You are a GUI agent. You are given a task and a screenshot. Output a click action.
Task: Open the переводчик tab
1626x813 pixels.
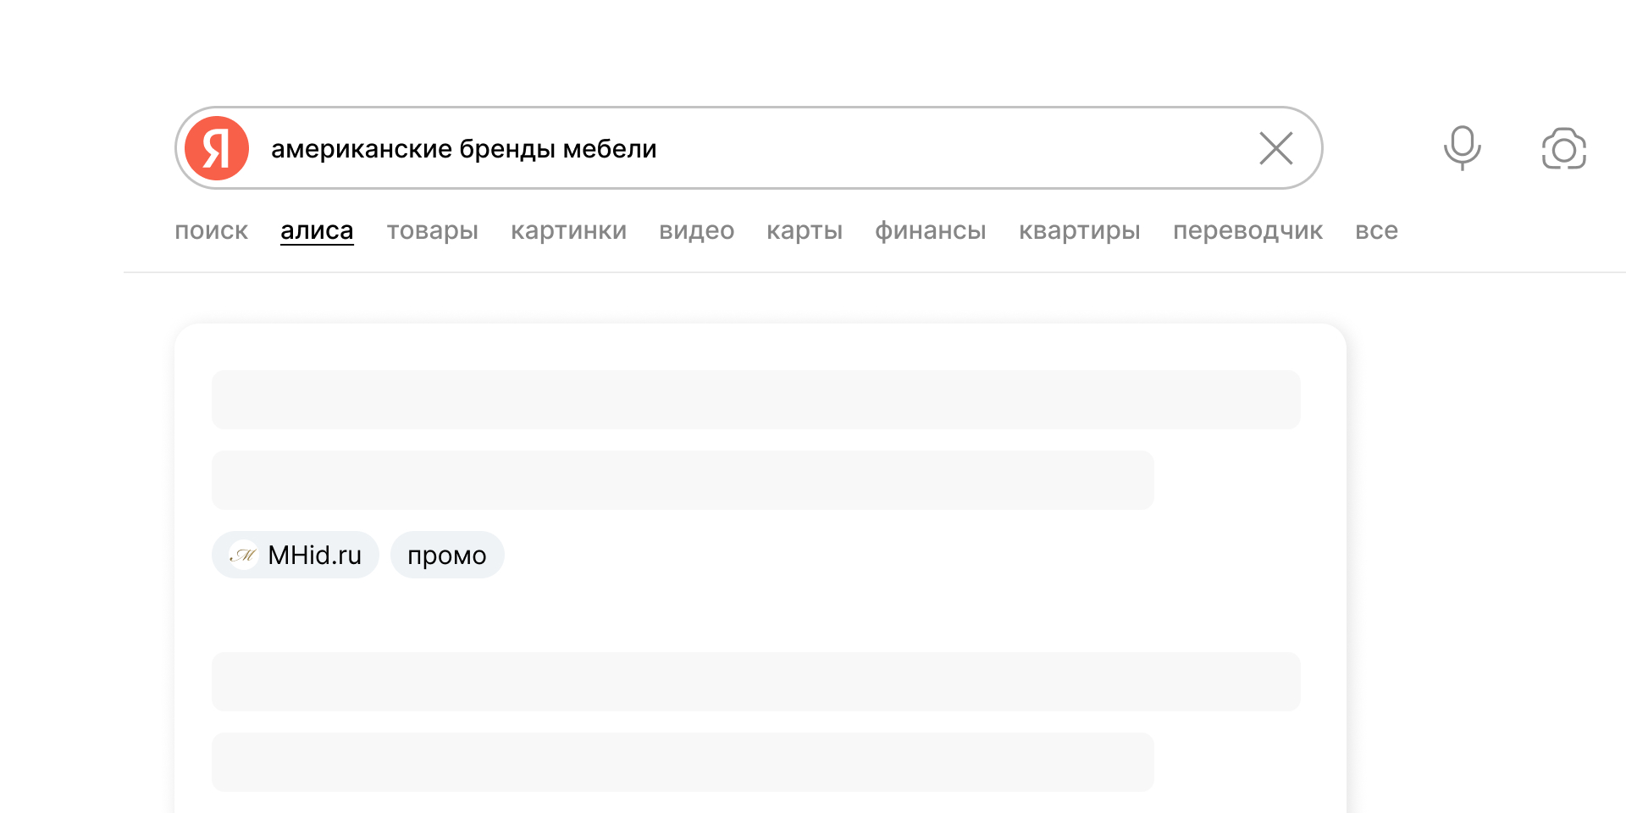(x=1248, y=230)
